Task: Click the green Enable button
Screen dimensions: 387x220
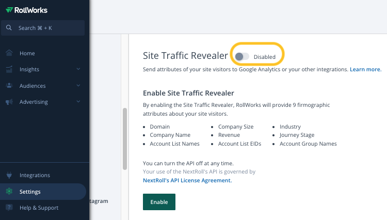Action: tap(159, 202)
